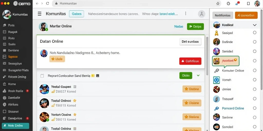
Task: Click the grey profile avatar in header
Action: pyautogui.click(x=201, y=14)
